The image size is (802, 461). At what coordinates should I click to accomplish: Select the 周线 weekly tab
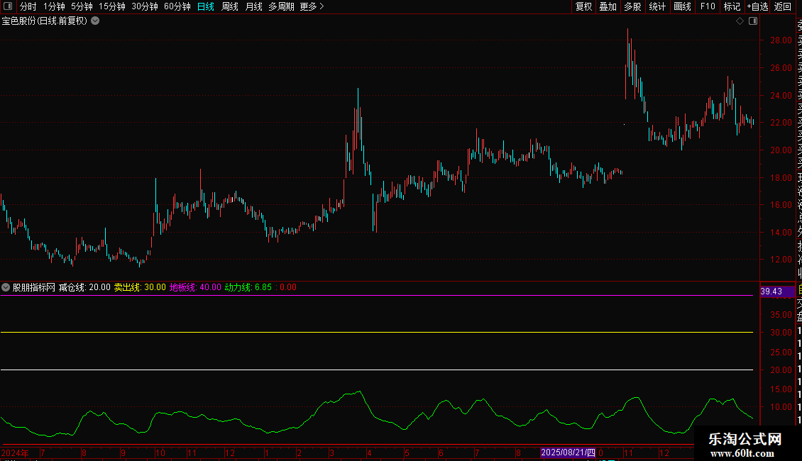pos(230,6)
